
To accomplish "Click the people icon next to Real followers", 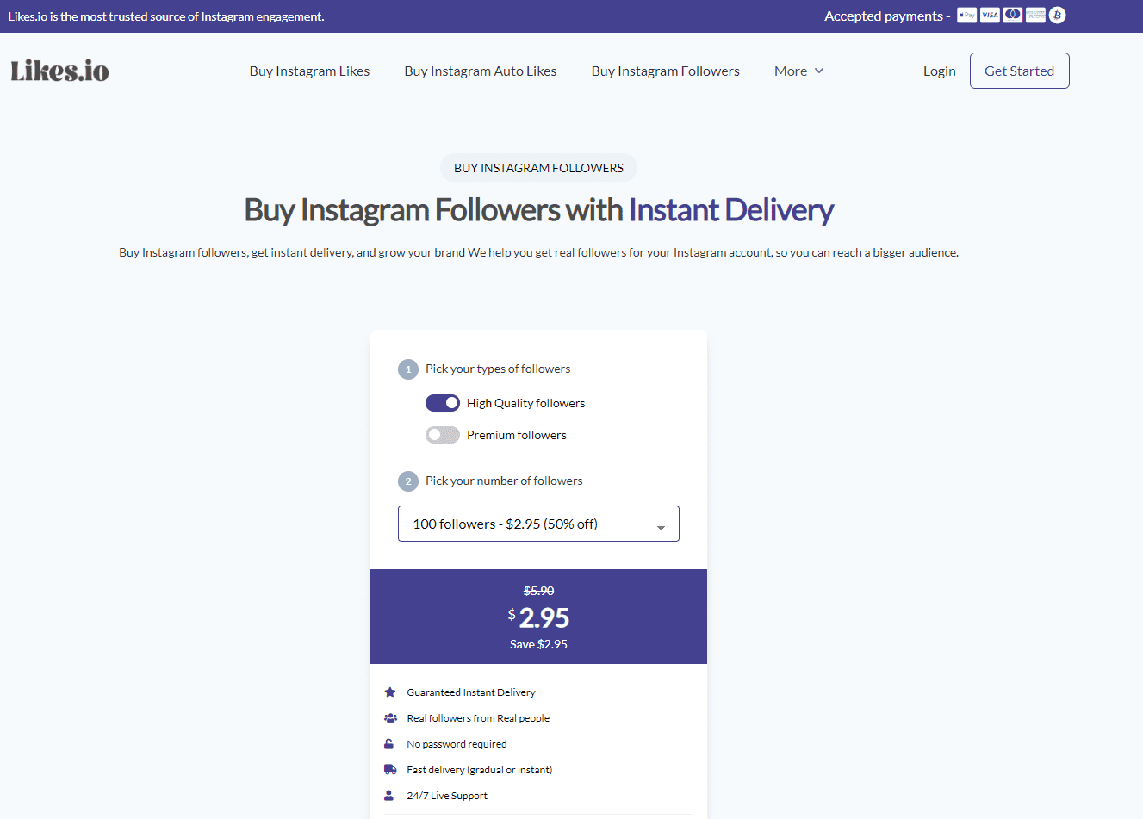I will (390, 717).
